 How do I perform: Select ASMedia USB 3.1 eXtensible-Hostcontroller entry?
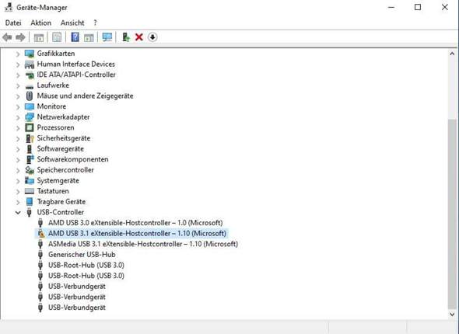(x=143, y=244)
